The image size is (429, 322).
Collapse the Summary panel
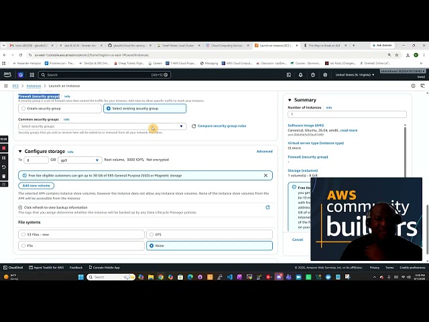point(290,100)
